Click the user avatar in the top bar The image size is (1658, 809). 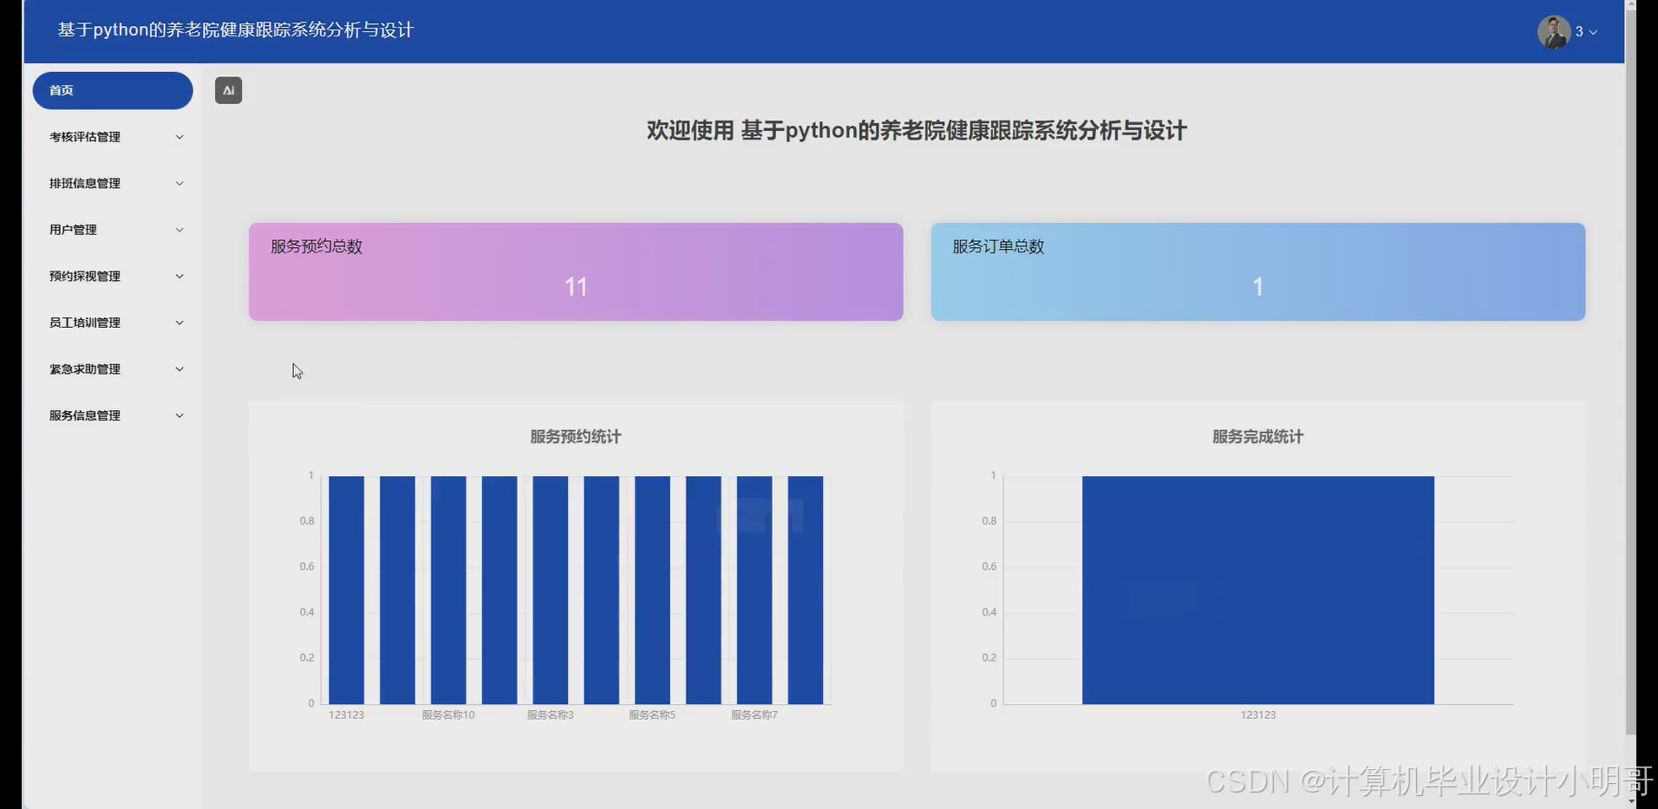coord(1553,31)
